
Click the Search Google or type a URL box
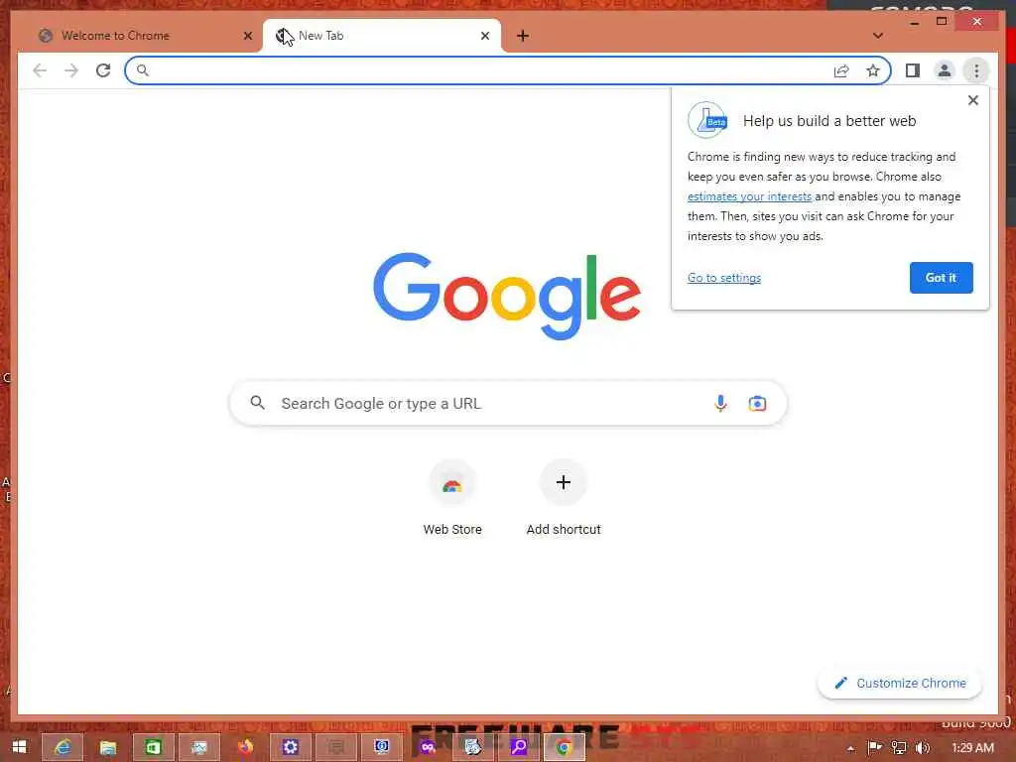pos(508,403)
